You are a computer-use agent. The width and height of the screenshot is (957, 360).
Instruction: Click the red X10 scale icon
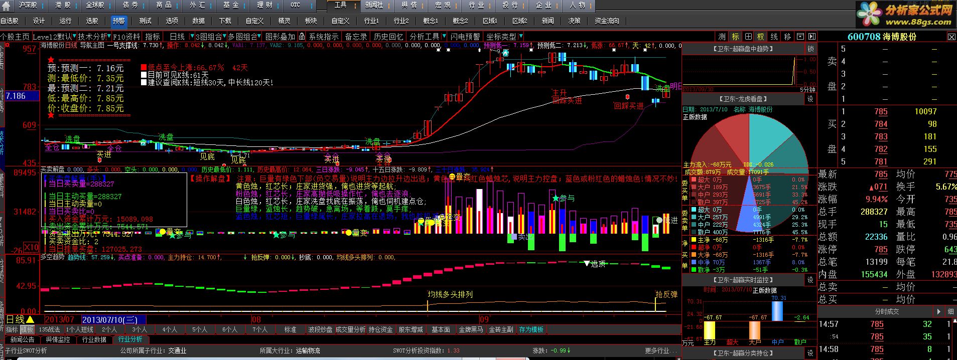[x=31, y=247]
